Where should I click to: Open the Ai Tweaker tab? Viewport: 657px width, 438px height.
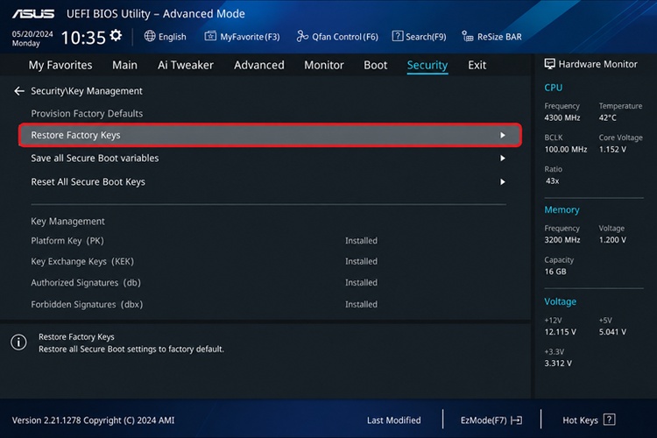[186, 65]
